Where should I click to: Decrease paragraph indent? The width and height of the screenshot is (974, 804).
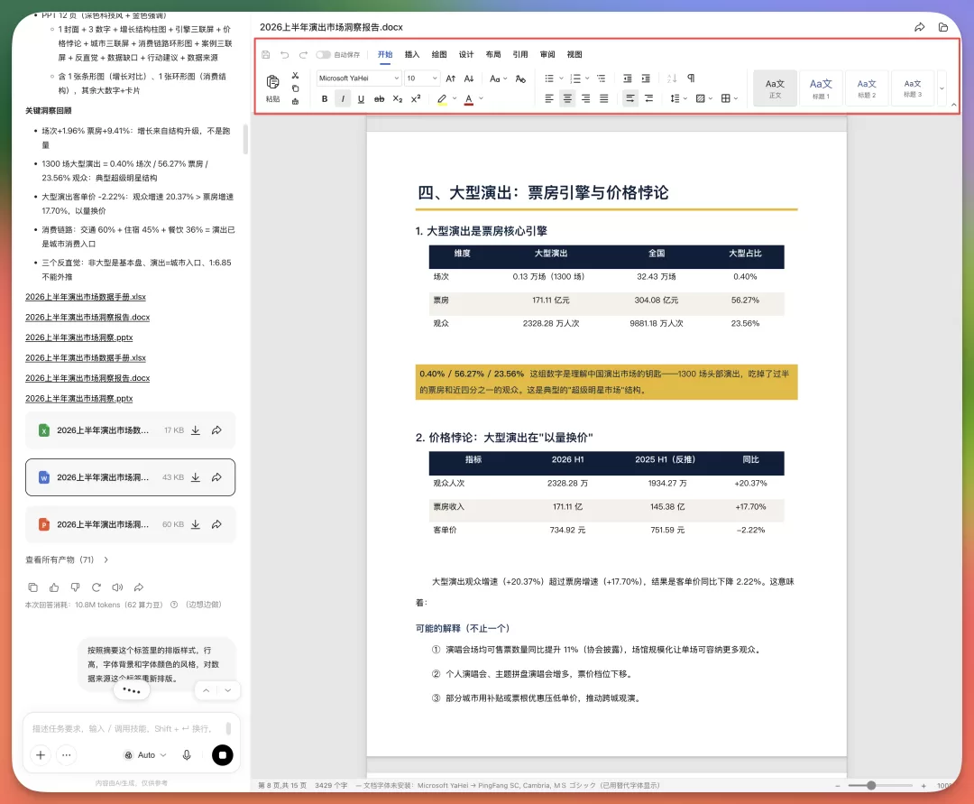pyautogui.click(x=628, y=79)
